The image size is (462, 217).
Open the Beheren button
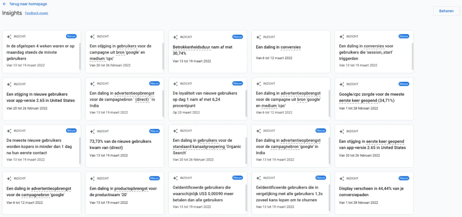446,11
